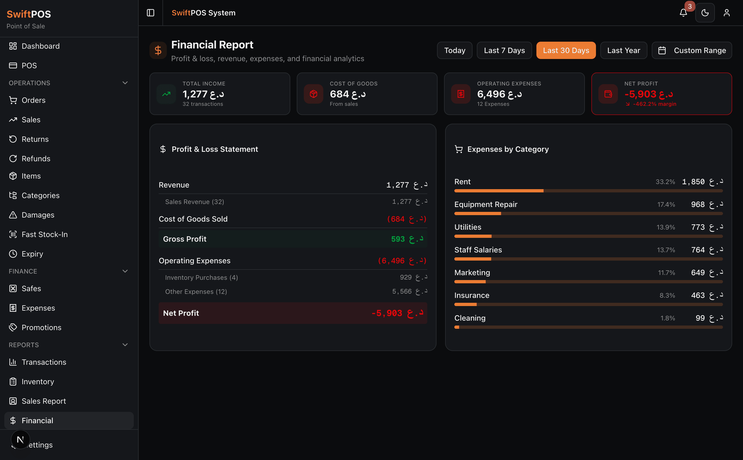This screenshot has height=460, width=743.
Task: Collapse the Finance section chevron
Action: point(125,271)
